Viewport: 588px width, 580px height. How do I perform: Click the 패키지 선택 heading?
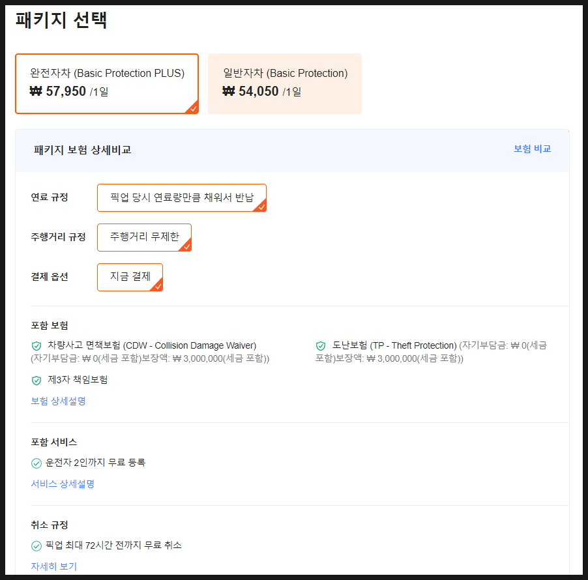point(61,20)
